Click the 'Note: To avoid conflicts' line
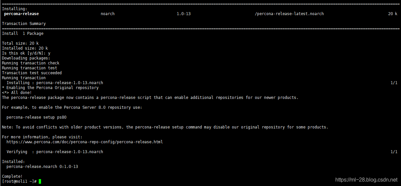The height and width of the screenshot is (186, 401). [x=165, y=127]
